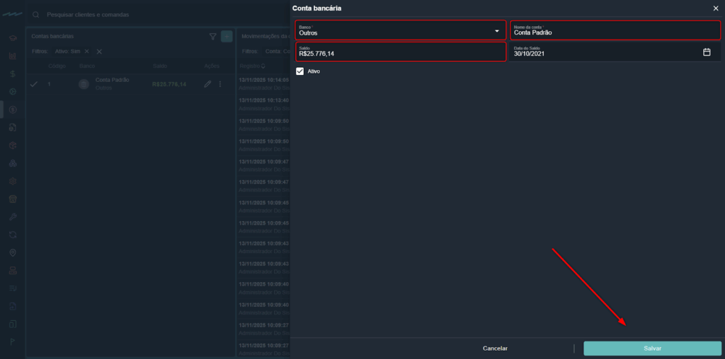Close the Conta bancária dialog
Viewport: 725px width, 359px height.
coord(715,8)
